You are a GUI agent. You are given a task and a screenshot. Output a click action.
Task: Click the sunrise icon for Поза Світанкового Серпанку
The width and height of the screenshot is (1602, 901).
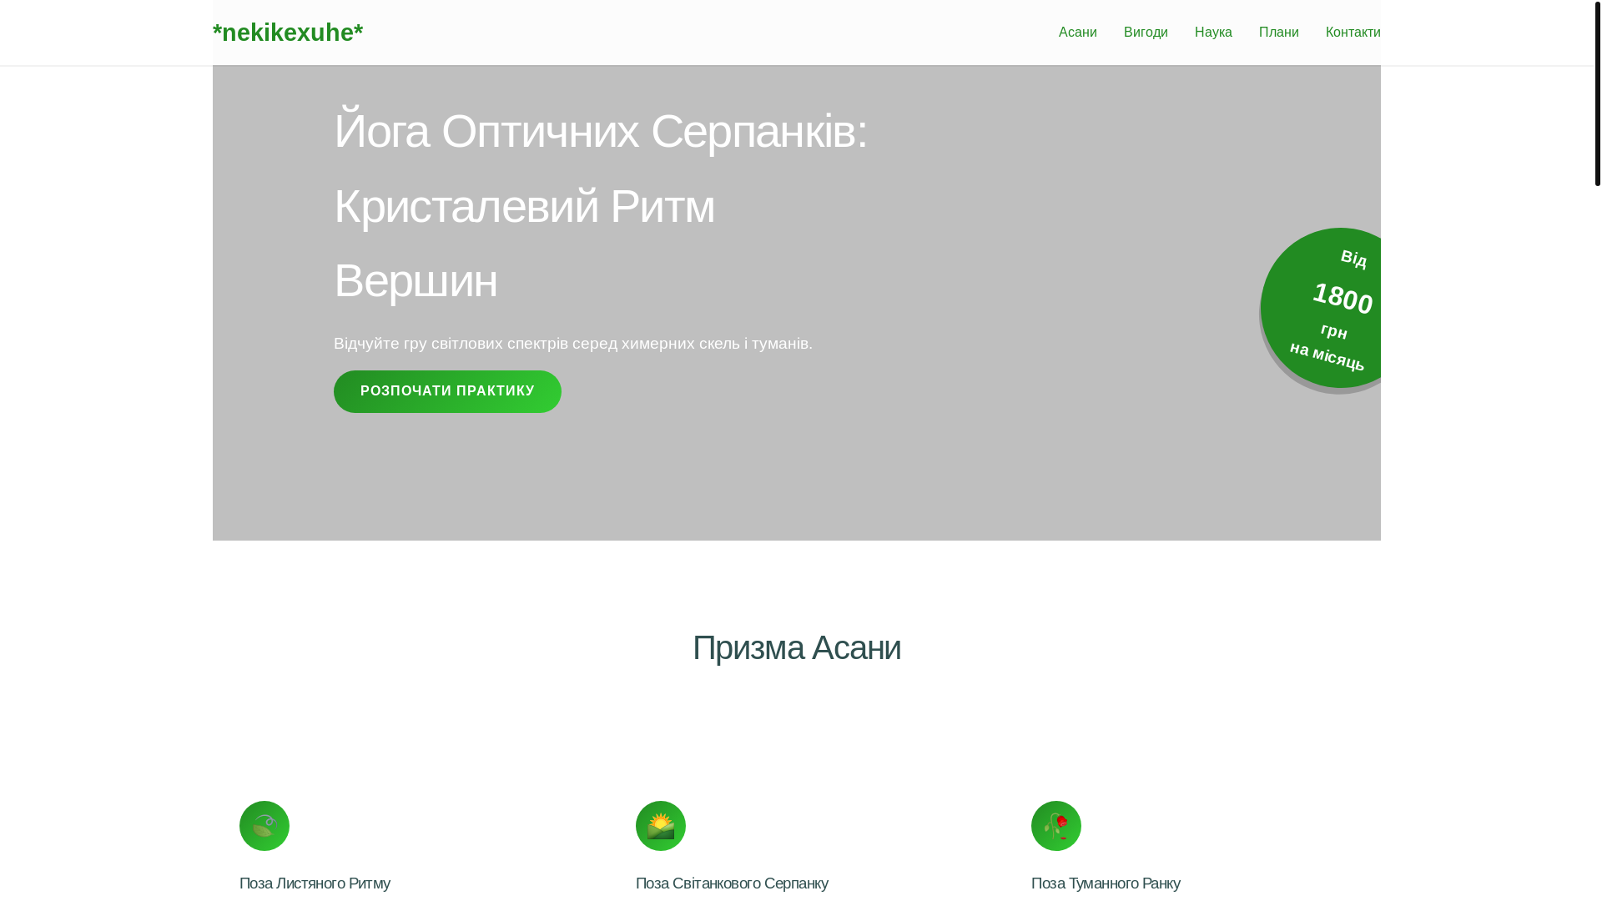(661, 826)
